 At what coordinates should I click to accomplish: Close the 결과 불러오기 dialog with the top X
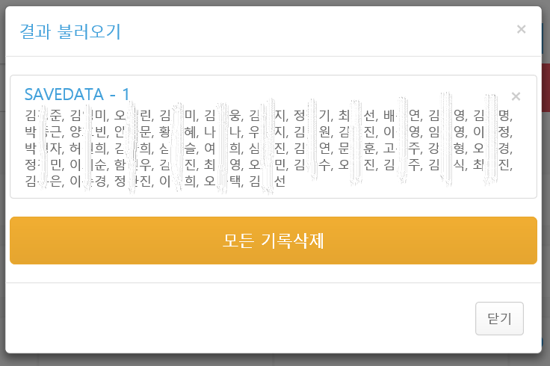point(521,29)
